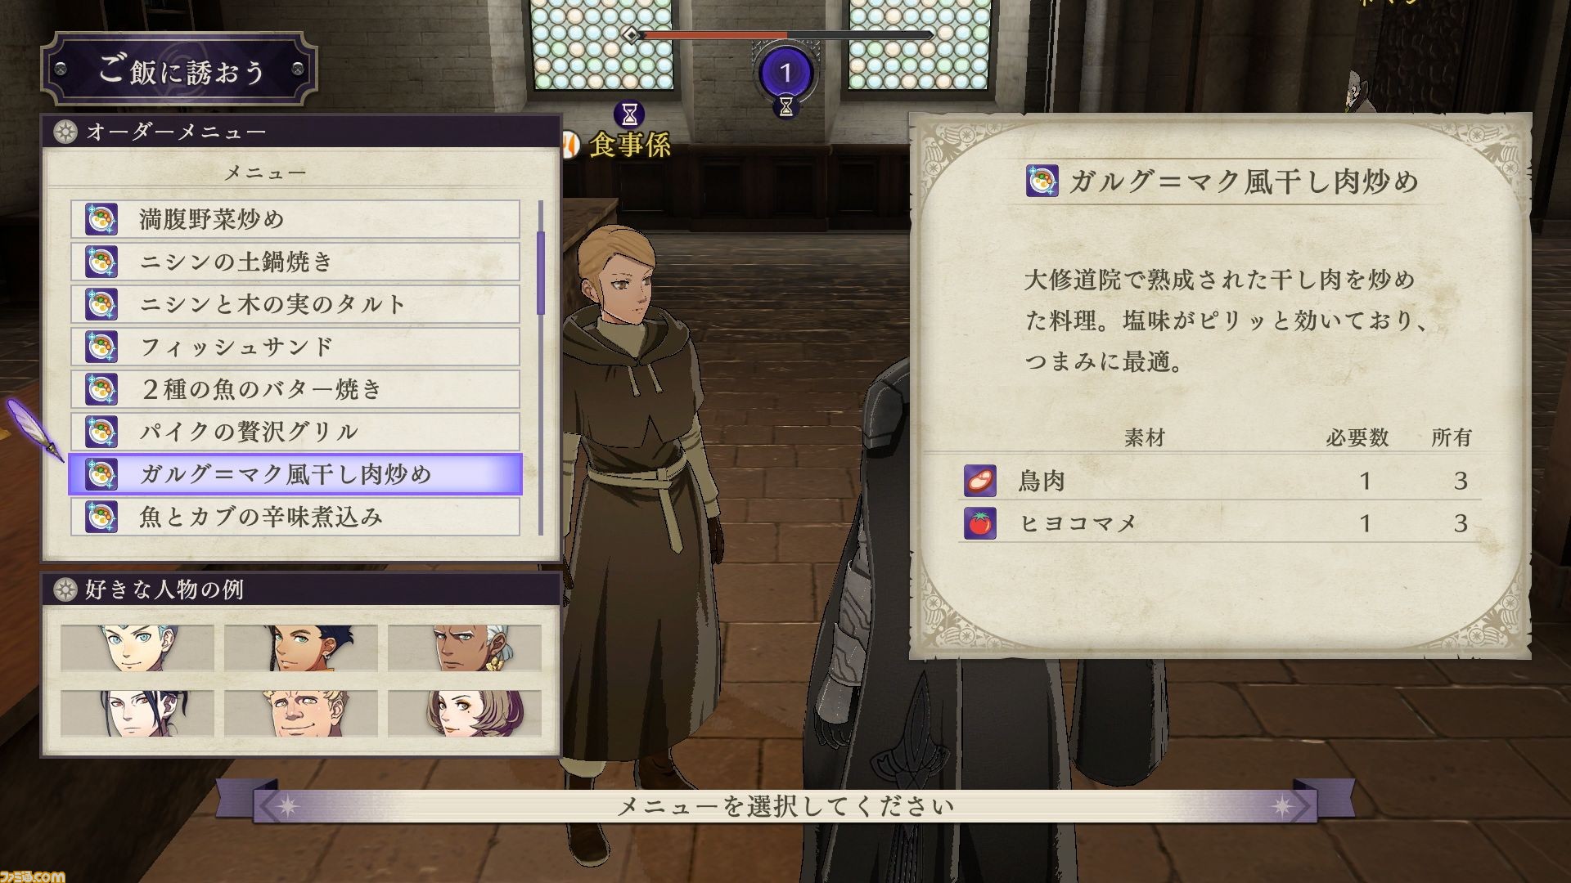
Task: Select the フィッシュサンド menu item
Action: 295,347
